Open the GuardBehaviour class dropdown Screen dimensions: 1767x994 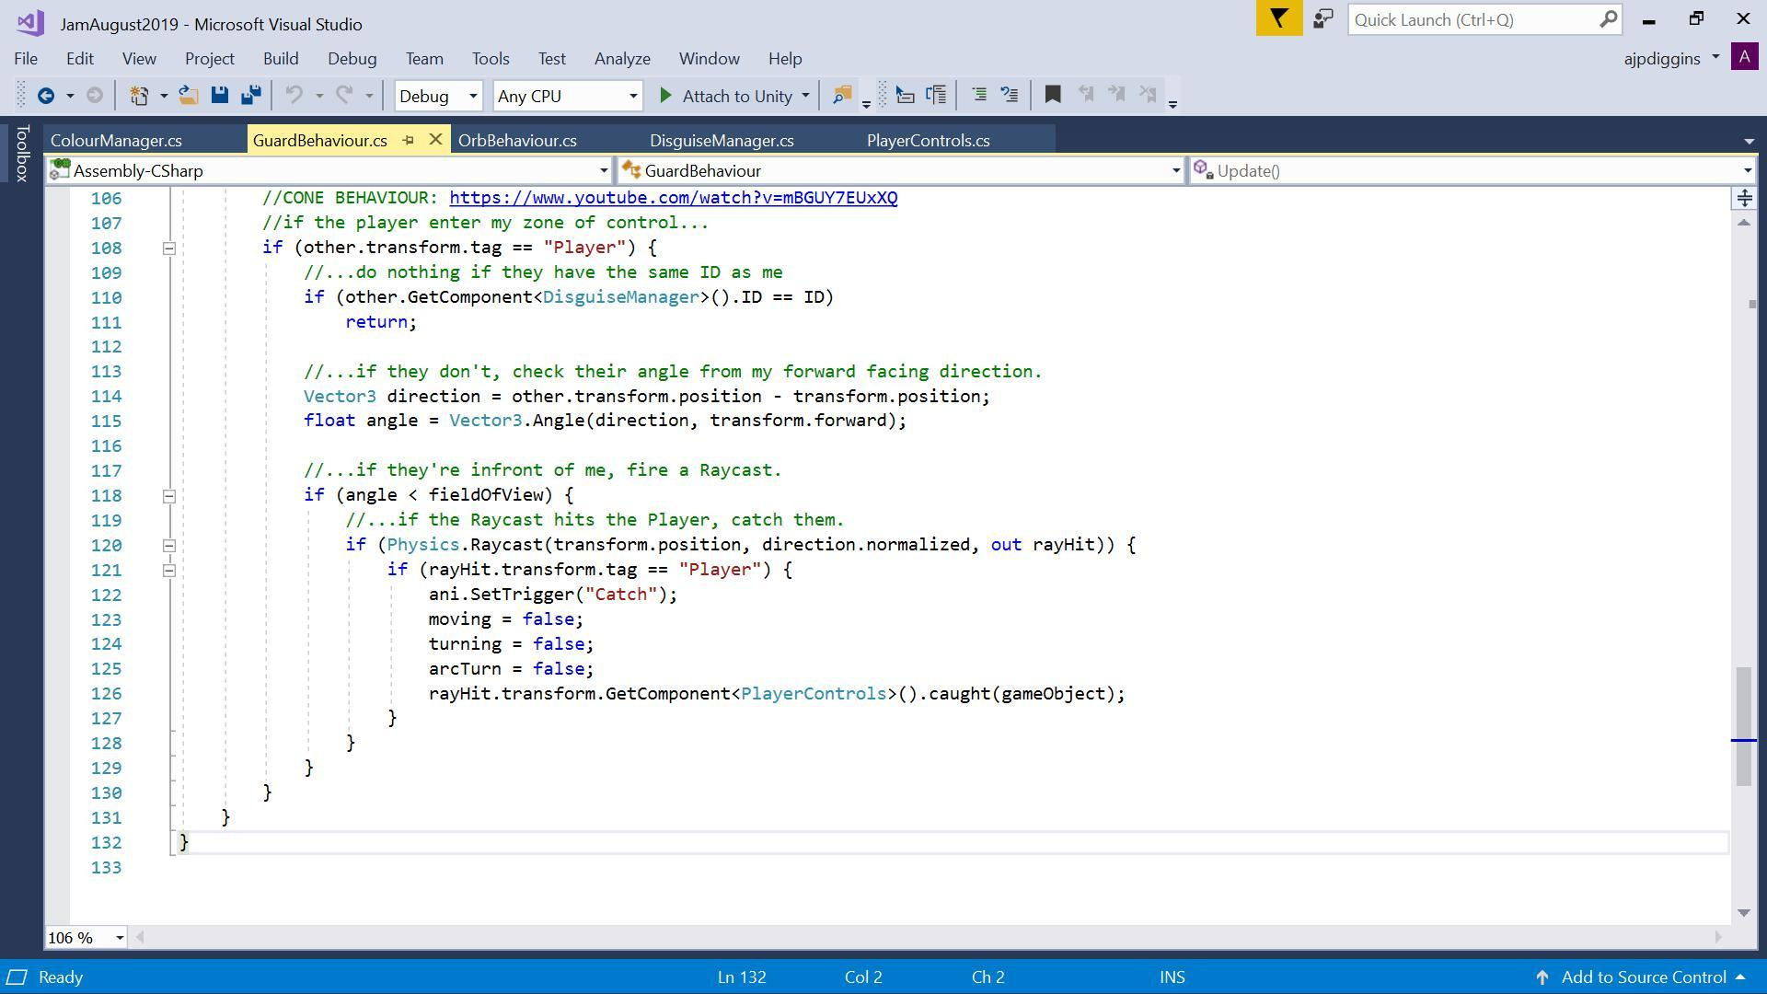901,170
